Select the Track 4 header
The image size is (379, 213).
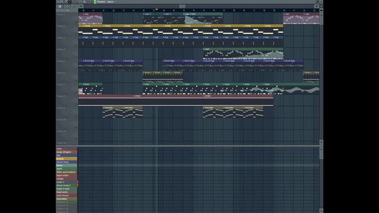67,53
